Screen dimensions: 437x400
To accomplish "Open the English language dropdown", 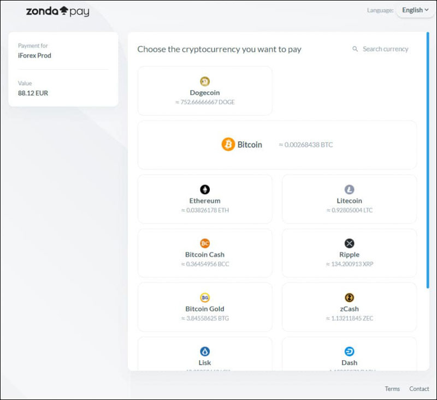I will (x=415, y=10).
